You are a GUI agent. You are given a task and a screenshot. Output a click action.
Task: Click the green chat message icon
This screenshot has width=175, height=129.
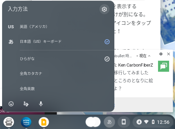[164, 66]
